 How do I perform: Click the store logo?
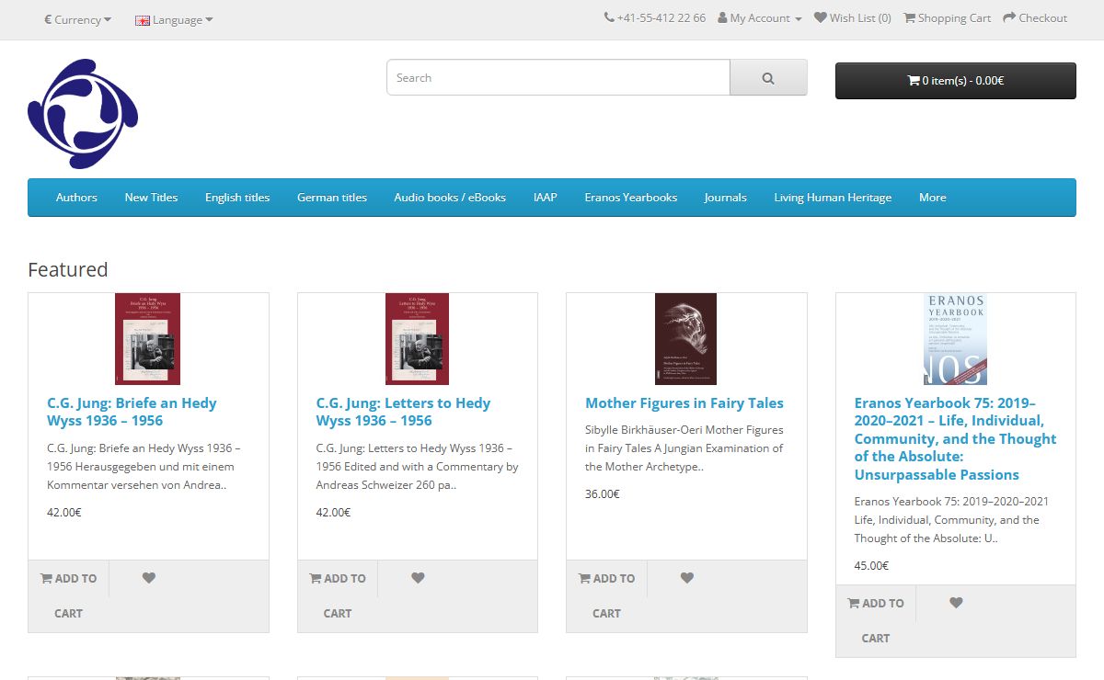click(x=83, y=114)
